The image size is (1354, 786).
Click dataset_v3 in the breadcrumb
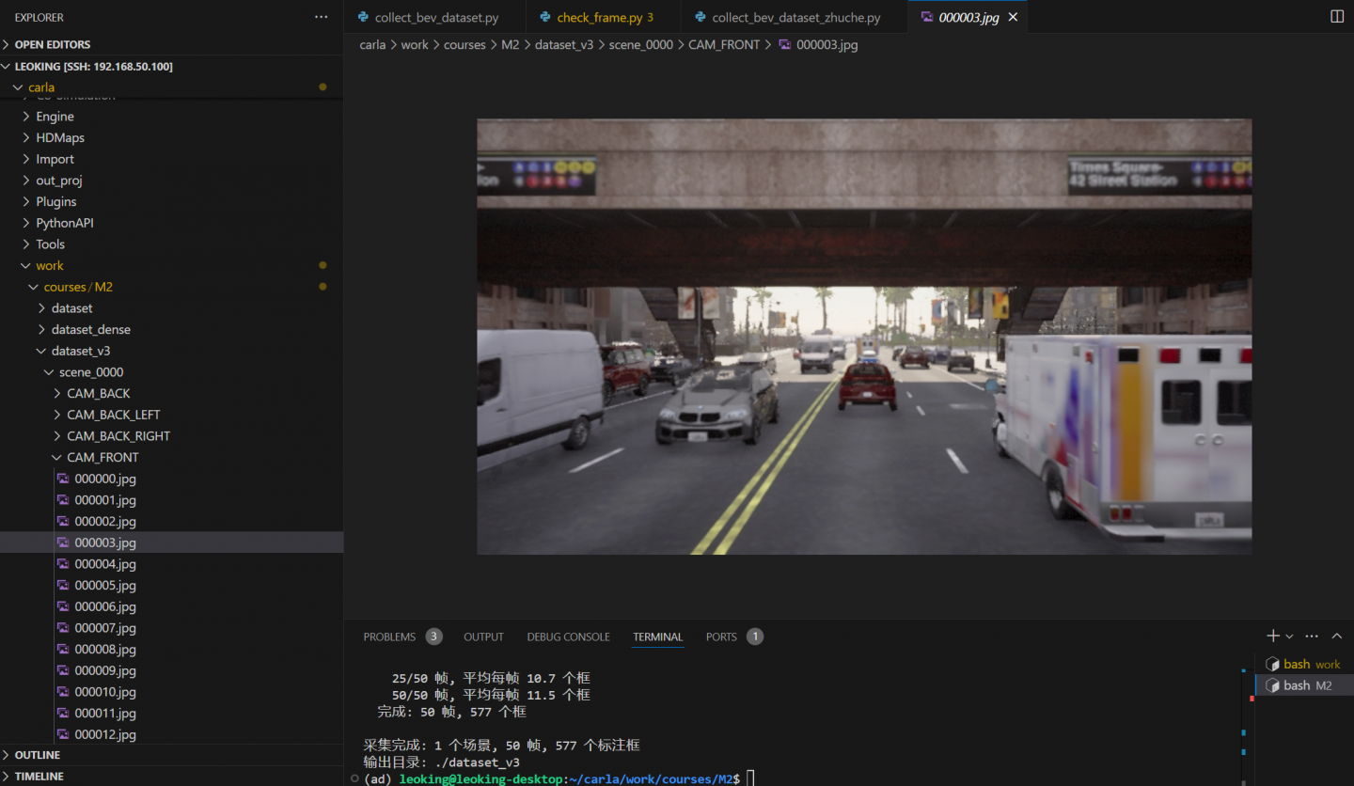(x=564, y=44)
